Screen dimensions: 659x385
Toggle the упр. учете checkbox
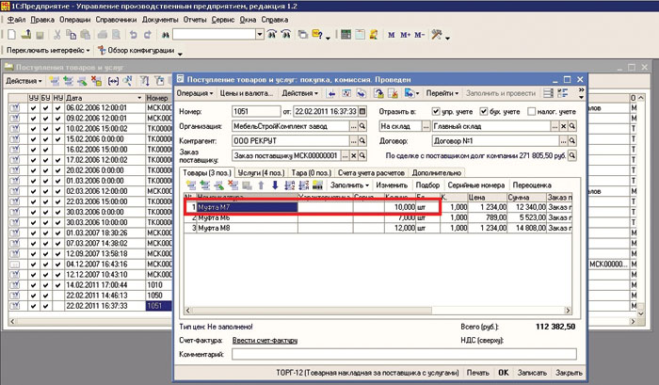tap(436, 112)
